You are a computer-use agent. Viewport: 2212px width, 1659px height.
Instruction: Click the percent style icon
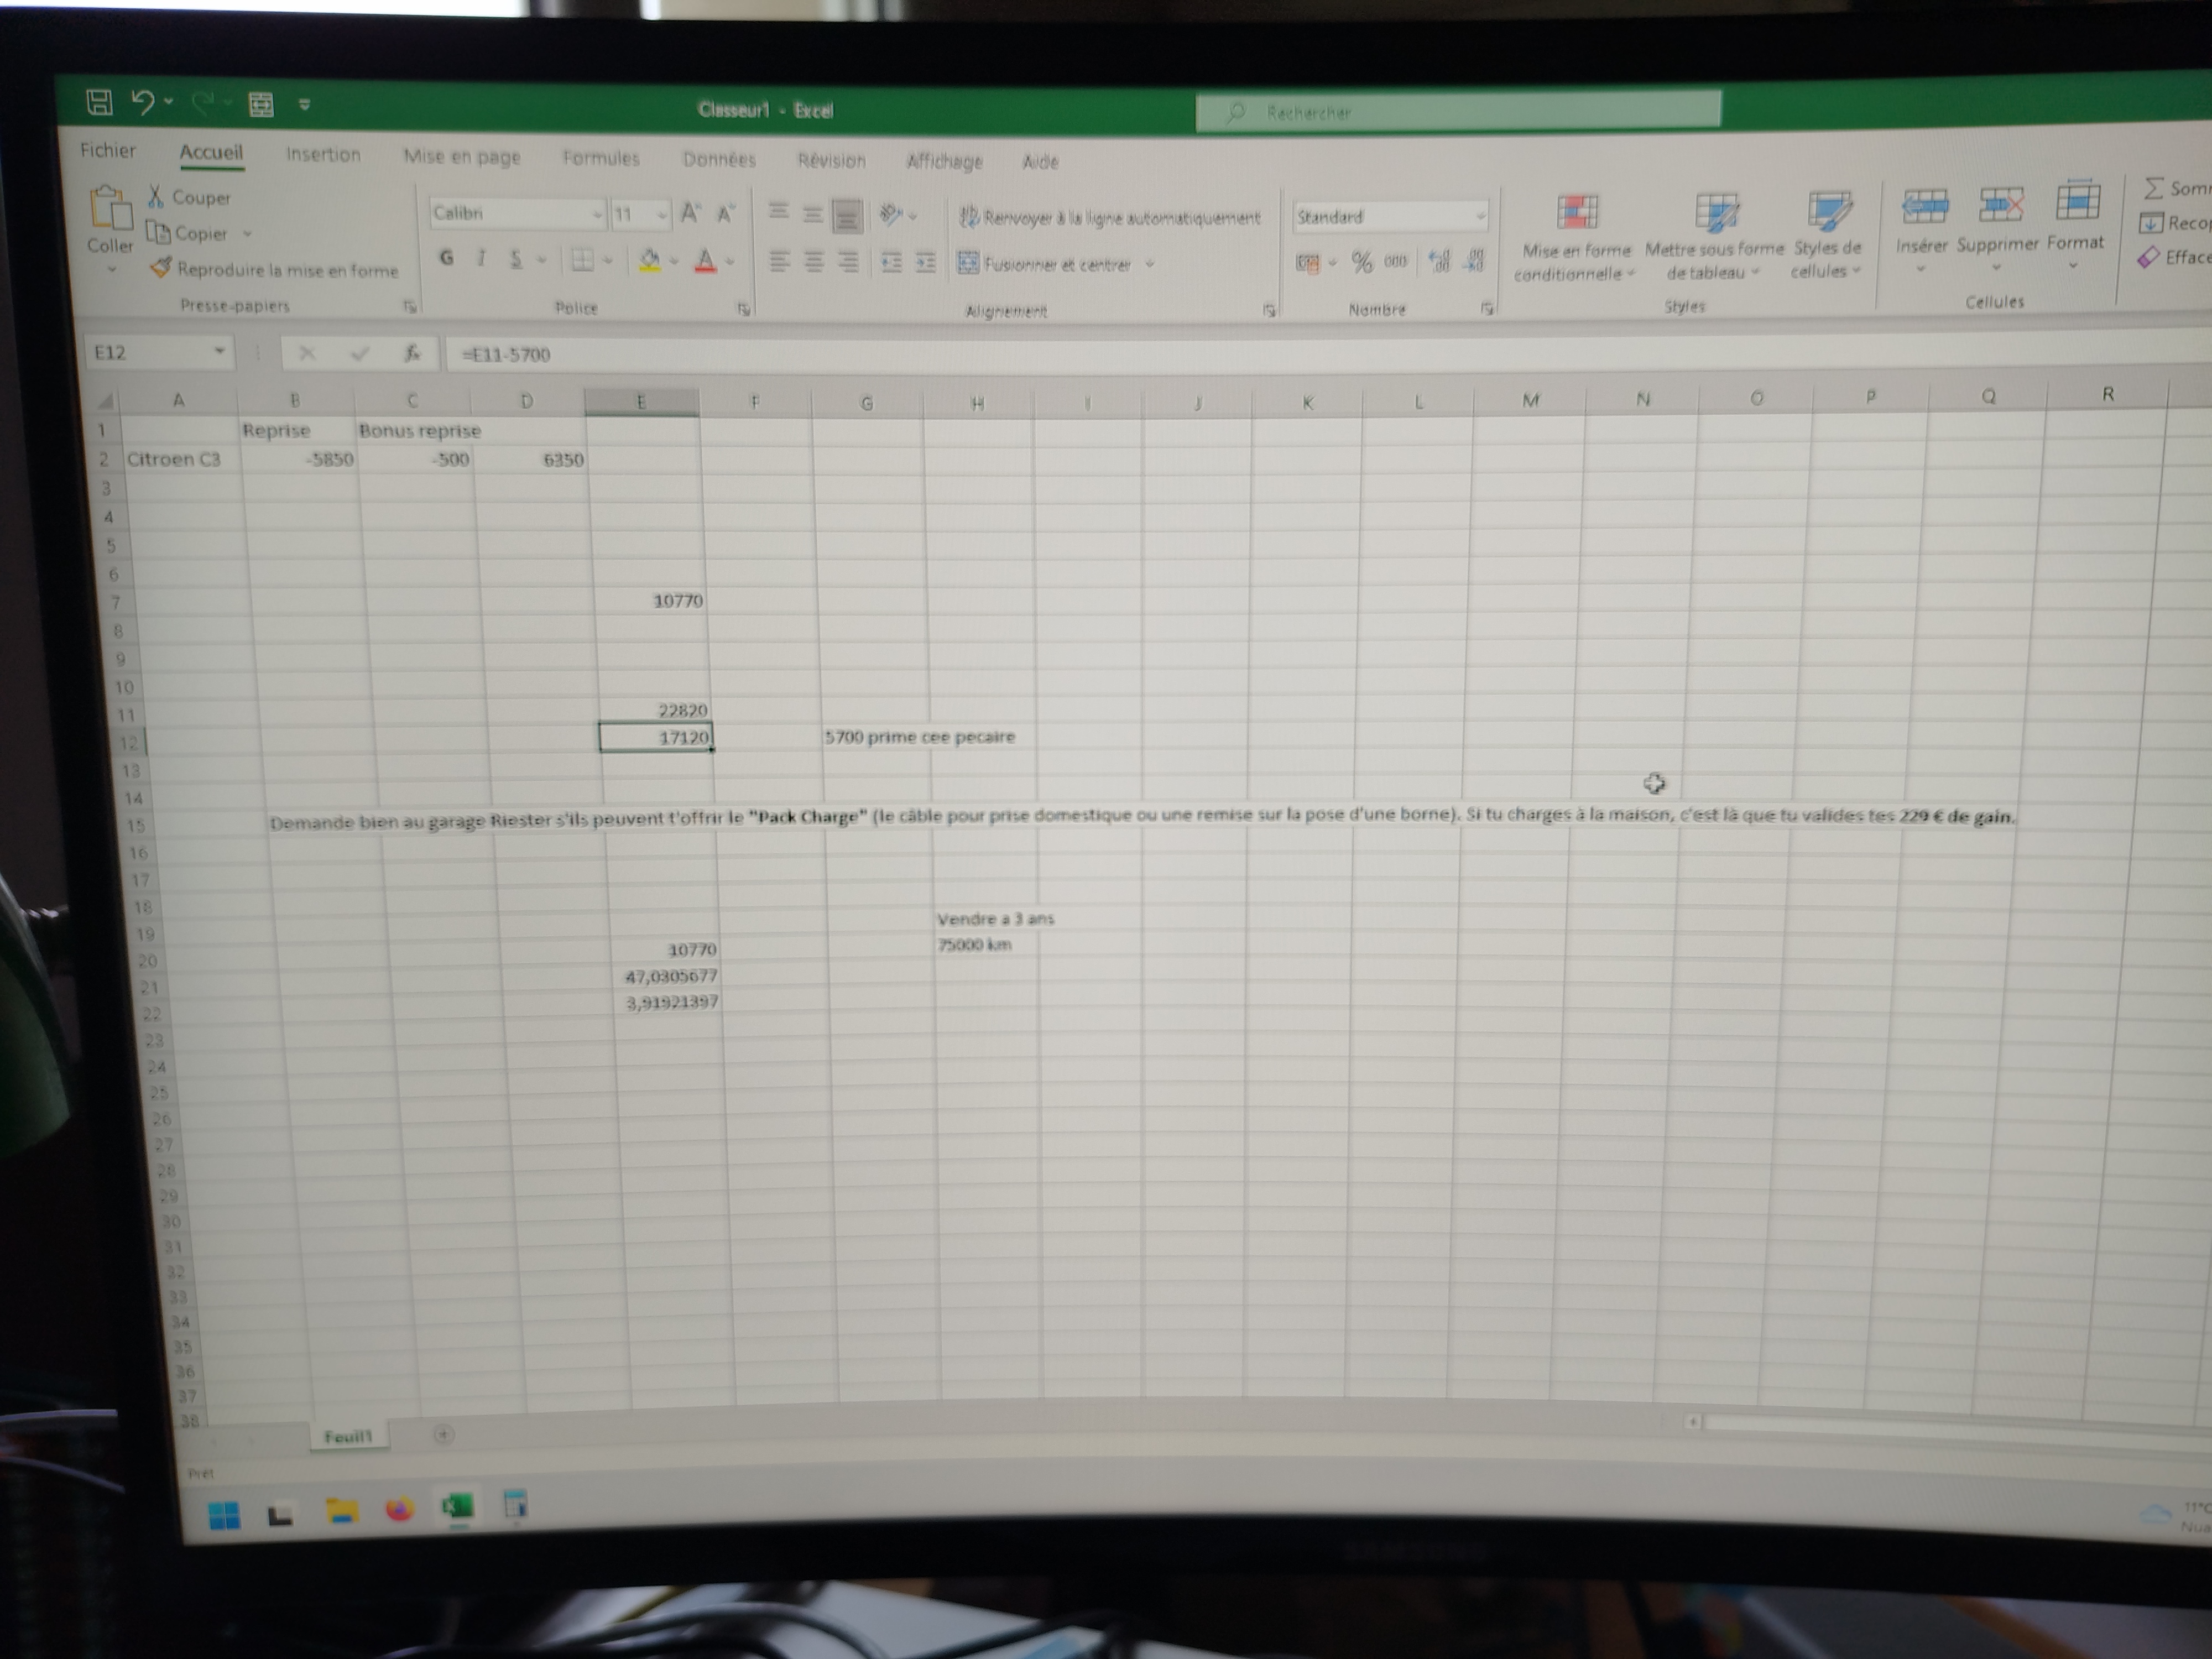[1362, 263]
